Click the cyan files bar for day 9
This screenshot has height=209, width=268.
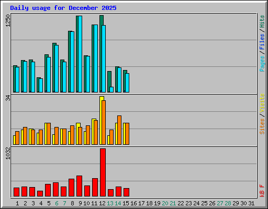pyautogui.click(x=80, y=54)
